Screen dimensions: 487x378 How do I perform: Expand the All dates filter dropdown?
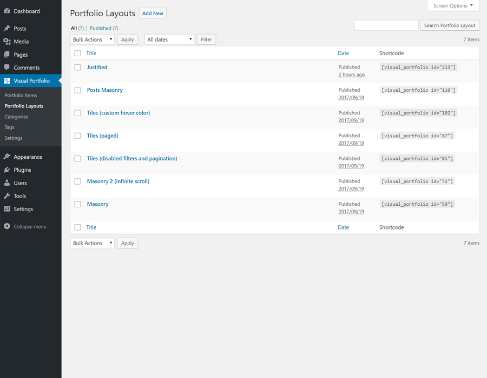pos(169,39)
